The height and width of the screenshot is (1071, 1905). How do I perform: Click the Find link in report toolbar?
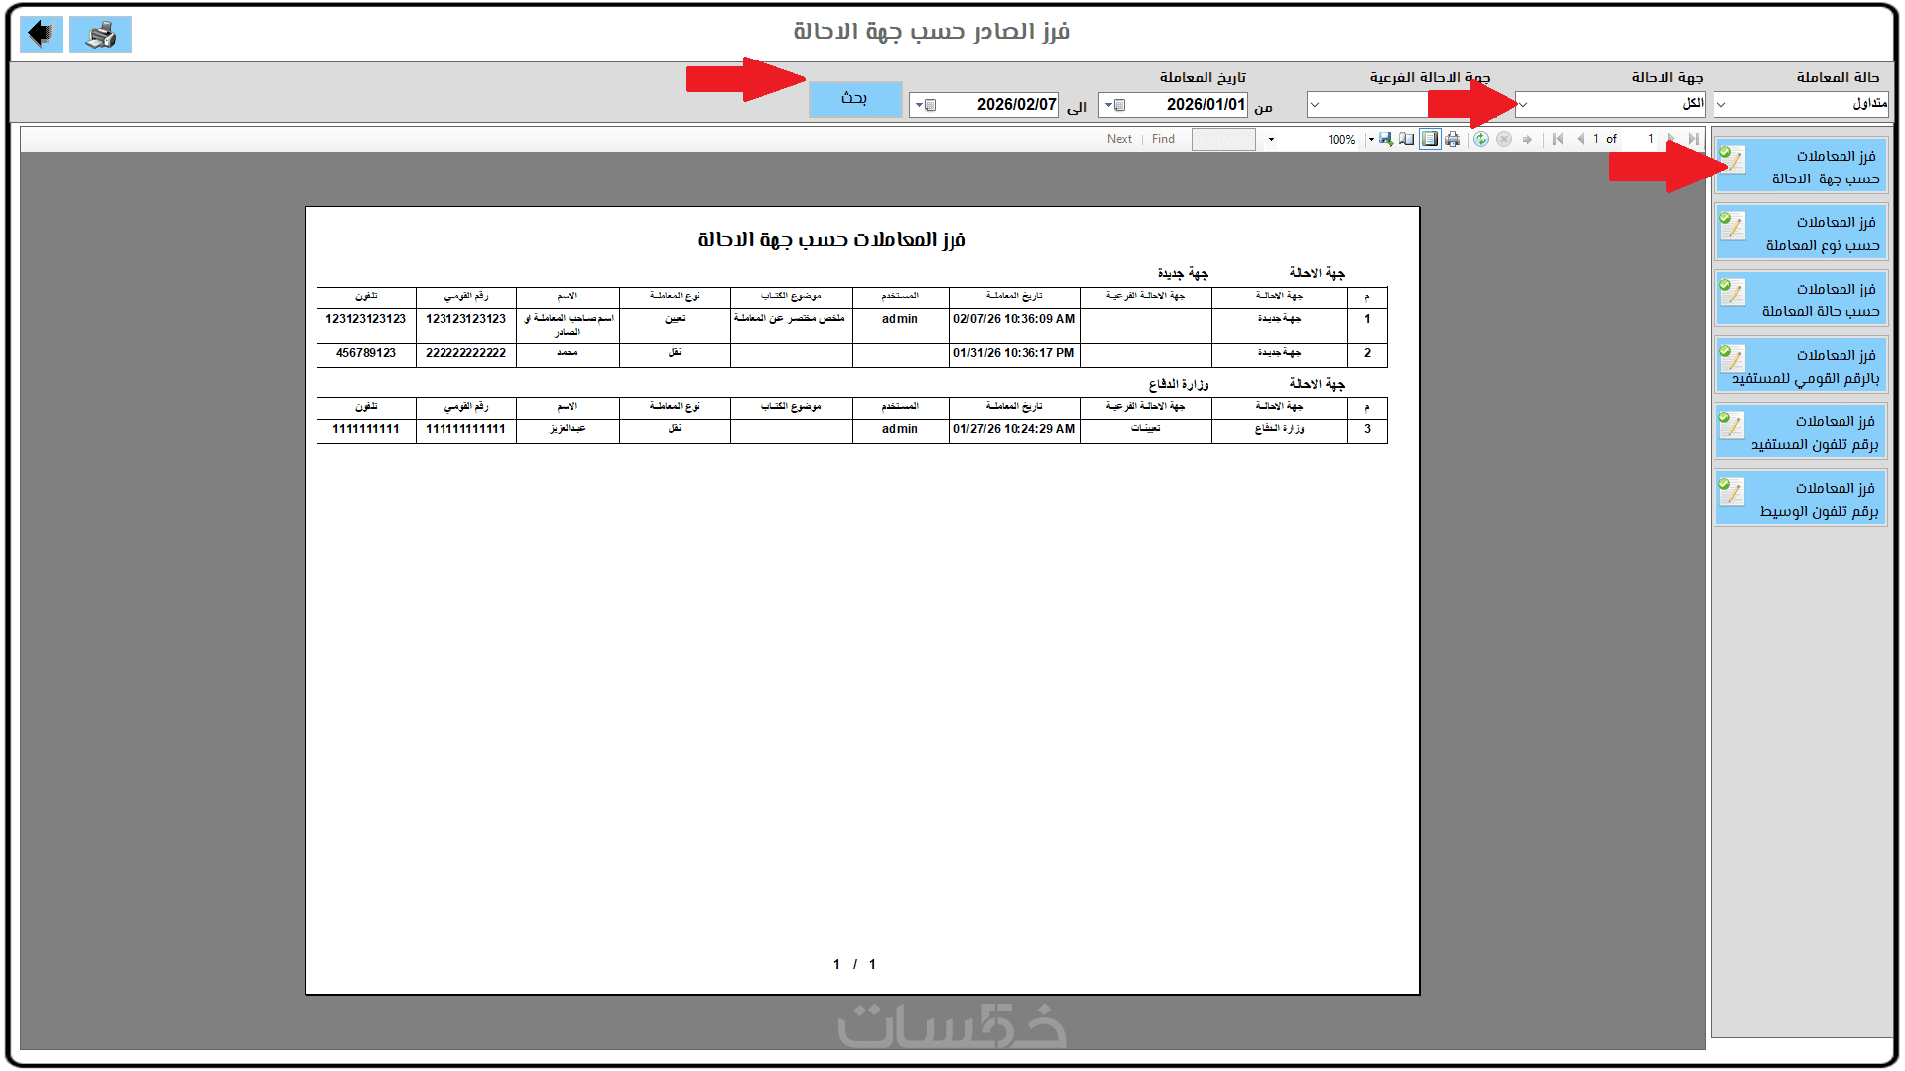(1163, 140)
